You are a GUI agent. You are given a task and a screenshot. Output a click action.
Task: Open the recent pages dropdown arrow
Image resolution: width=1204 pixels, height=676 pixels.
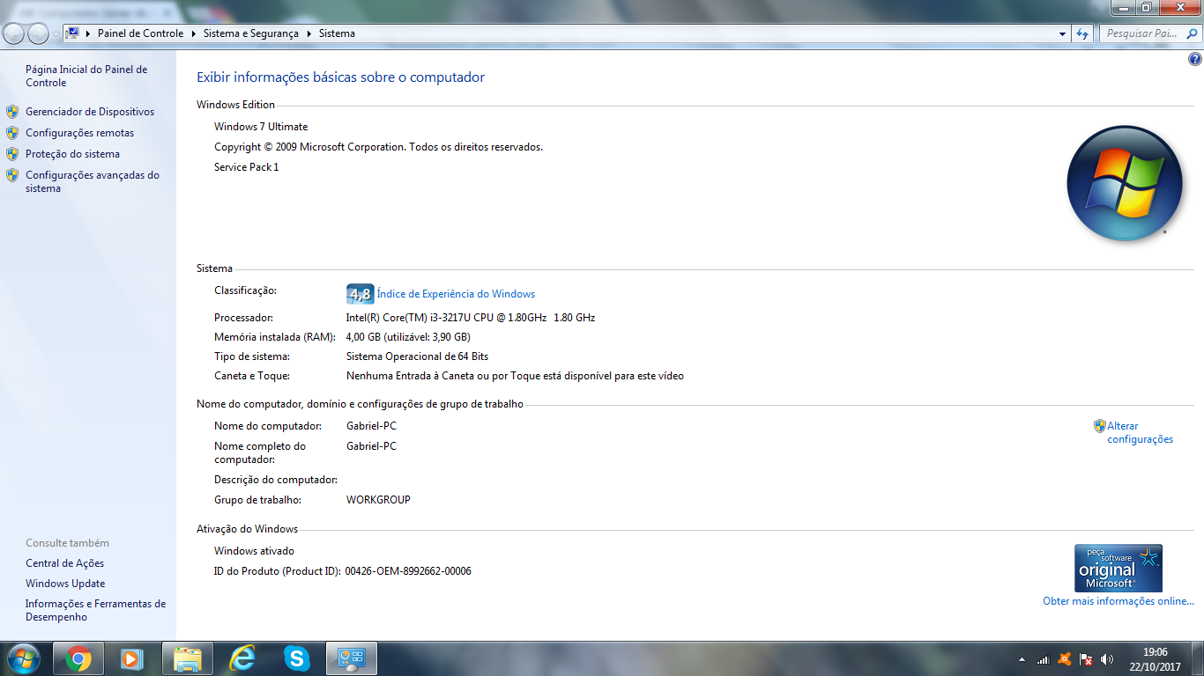pos(56,33)
